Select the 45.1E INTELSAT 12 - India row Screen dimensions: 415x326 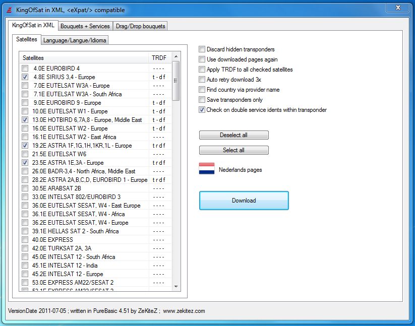pos(95,266)
